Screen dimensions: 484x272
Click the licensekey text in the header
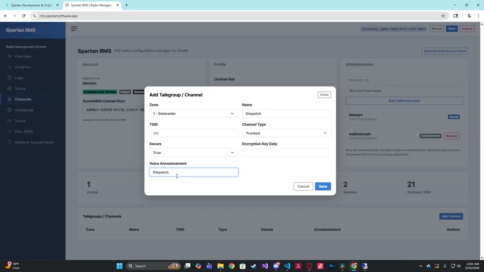(394, 29)
